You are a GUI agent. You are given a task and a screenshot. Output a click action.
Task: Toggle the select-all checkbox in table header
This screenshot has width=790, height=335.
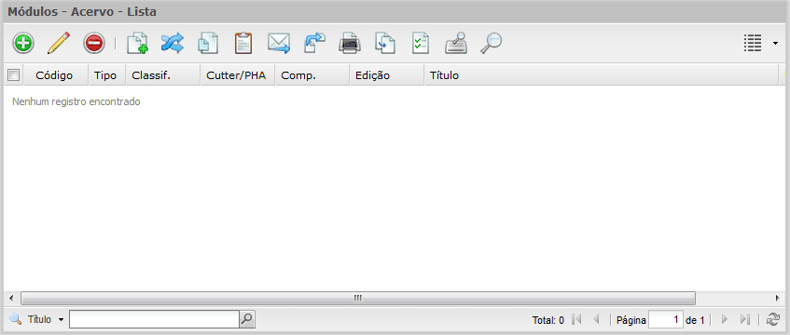point(13,75)
